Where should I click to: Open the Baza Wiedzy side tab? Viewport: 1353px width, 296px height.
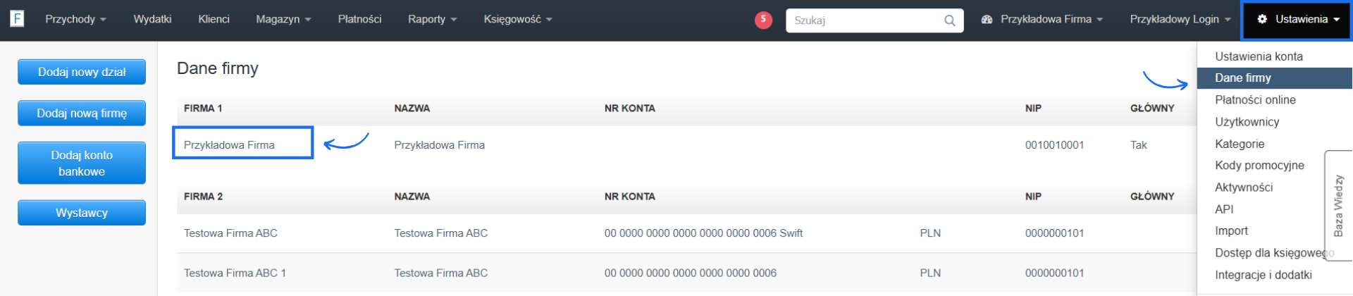(1338, 205)
